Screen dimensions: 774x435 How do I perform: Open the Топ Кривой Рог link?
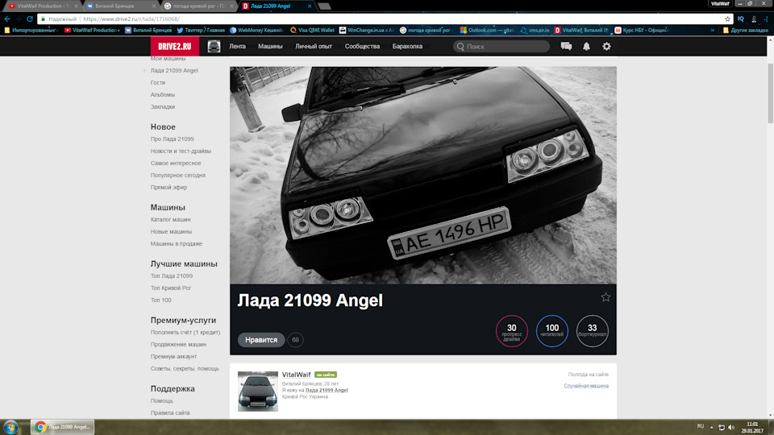171,288
